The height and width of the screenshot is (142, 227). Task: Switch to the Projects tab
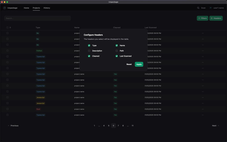pos(36,8)
